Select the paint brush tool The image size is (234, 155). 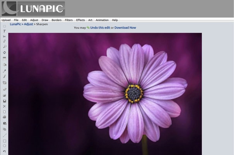[5, 76]
